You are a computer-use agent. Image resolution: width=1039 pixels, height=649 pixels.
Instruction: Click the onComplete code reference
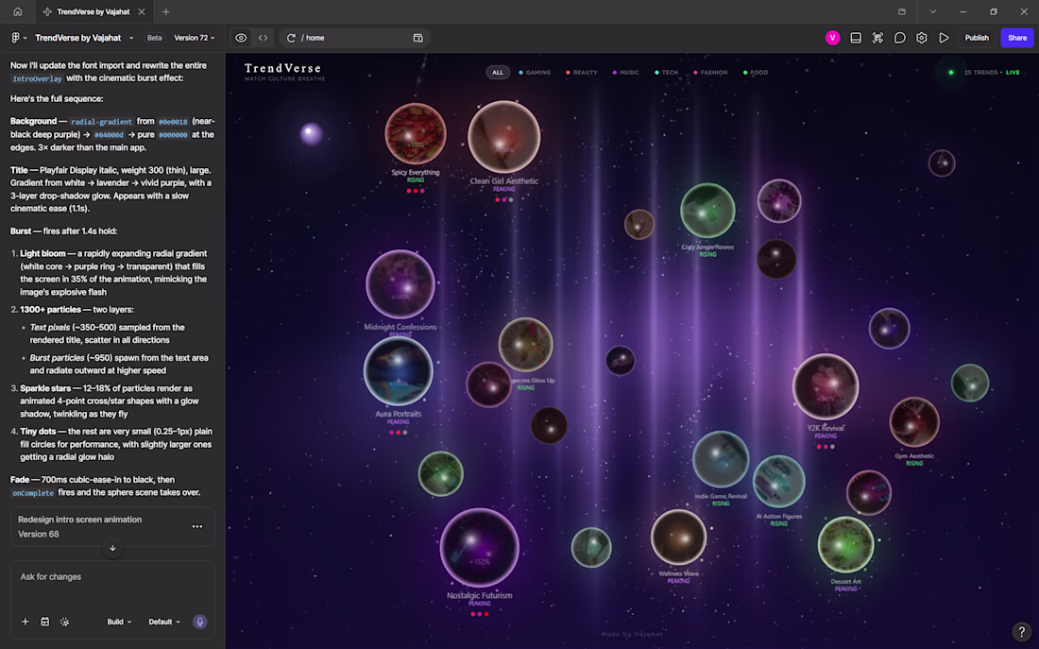click(x=32, y=493)
